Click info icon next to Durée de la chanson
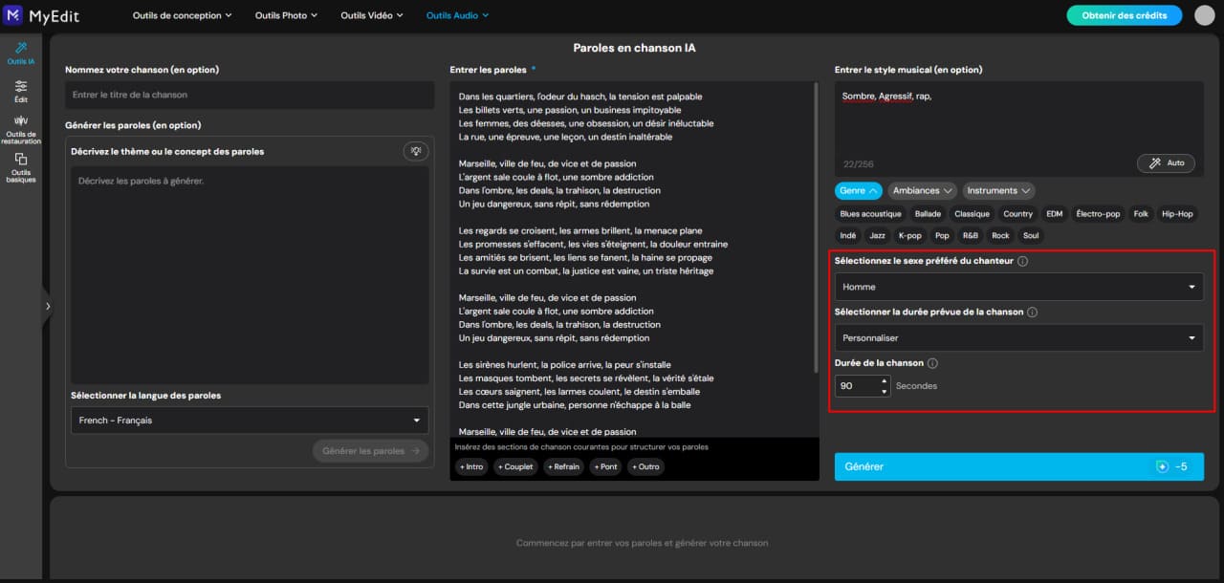This screenshot has height=583, width=1224. point(932,363)
